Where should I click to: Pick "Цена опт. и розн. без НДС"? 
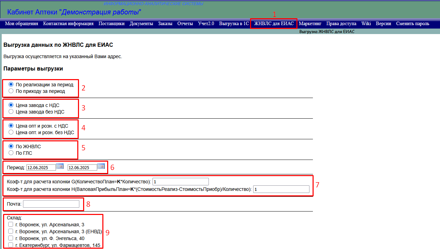(11, 132)
